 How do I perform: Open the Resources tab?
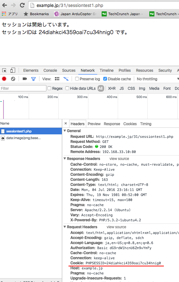pyautogui.click(x=145, y=70)
